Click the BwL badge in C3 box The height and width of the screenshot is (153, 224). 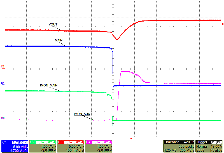(71, 142)
